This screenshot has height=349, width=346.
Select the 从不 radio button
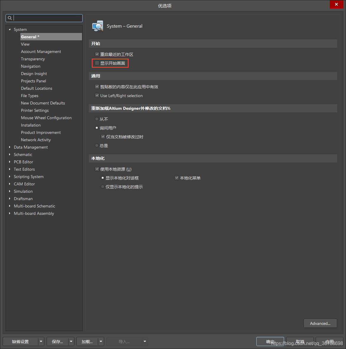pyautogui.click(x=97, y=119)
